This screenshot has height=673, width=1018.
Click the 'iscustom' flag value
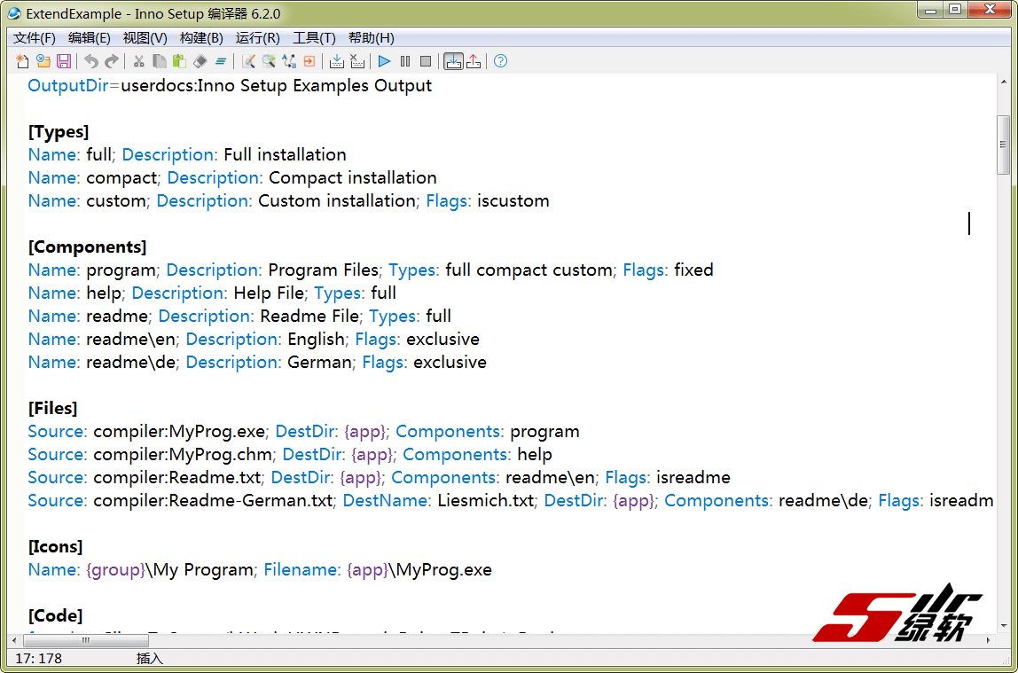pyautogui.click(x=513, y=201)
